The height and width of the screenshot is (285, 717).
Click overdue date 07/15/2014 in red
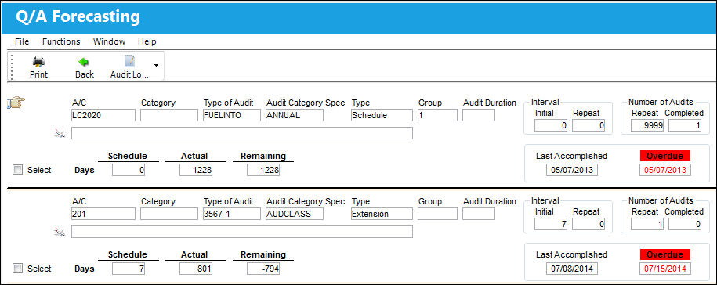pos(664,269)
